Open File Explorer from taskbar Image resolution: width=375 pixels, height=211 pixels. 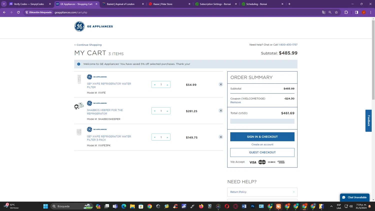coord(132,206)
